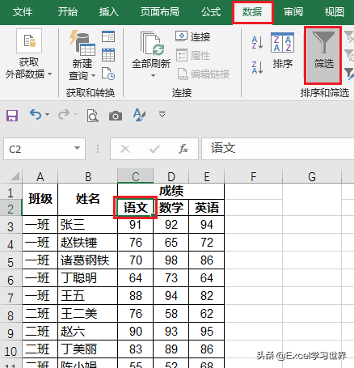Sort descending Z to A
Viewport: 354px width, 368px height.
click(x=257, y=67)
